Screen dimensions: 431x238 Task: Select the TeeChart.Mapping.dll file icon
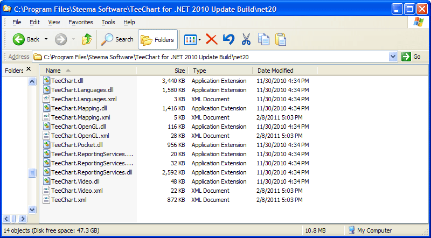click(x=46, y=108)
